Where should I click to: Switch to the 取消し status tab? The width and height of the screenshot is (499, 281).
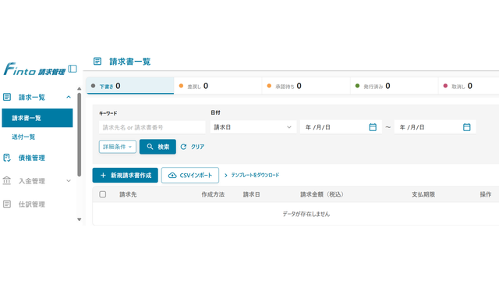click(469, 86)
